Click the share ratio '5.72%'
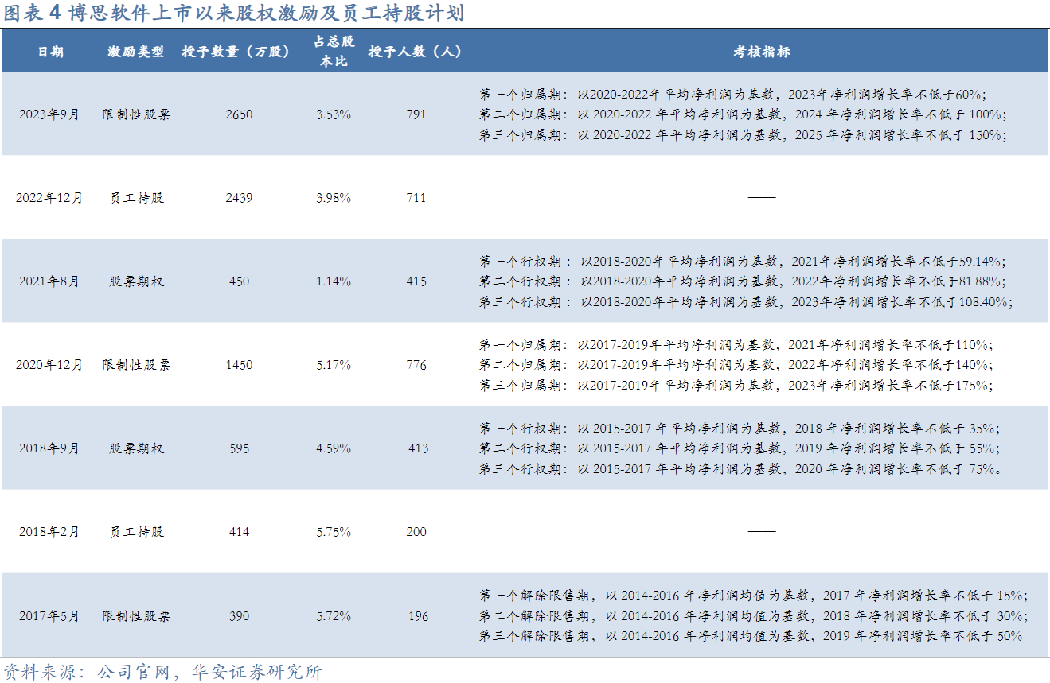The image size is (1050, 683). click(334, 616)
